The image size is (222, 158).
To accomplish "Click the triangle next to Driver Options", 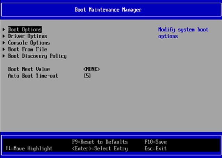I will pyautogui.click(x=4, y=36).
